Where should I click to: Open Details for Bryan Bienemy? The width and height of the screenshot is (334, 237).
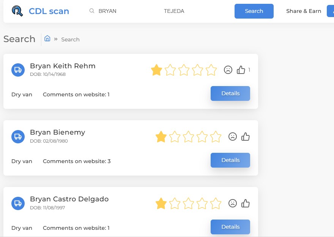(230, 160)
